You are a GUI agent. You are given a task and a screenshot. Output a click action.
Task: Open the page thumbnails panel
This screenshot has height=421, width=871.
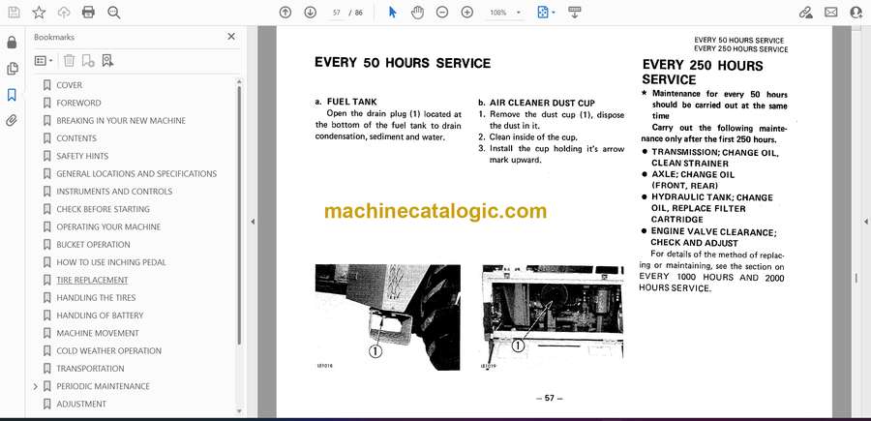point(12,69)
